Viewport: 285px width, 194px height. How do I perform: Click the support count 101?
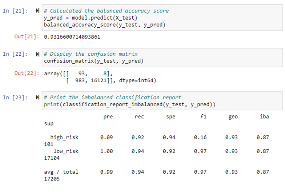(49, 144)
